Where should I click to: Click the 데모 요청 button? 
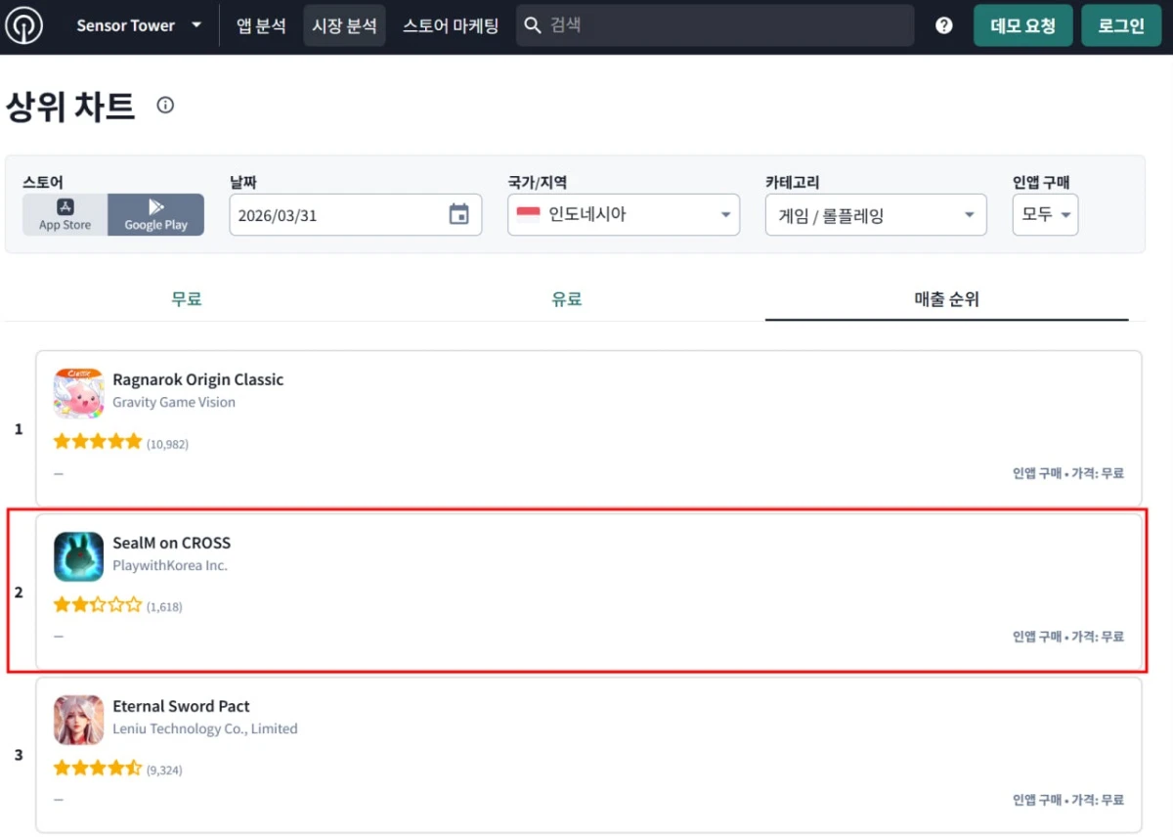pos(1022,25)
